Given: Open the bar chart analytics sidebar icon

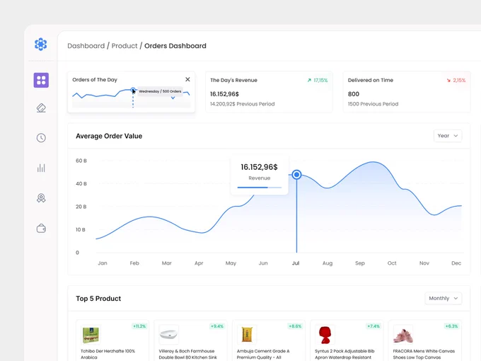Looking at the screenshot, I should 41,168.
